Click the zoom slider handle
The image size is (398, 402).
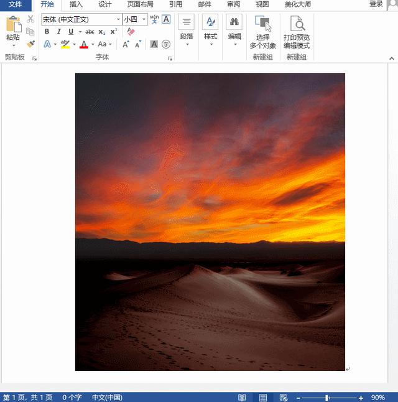[326, 398]
